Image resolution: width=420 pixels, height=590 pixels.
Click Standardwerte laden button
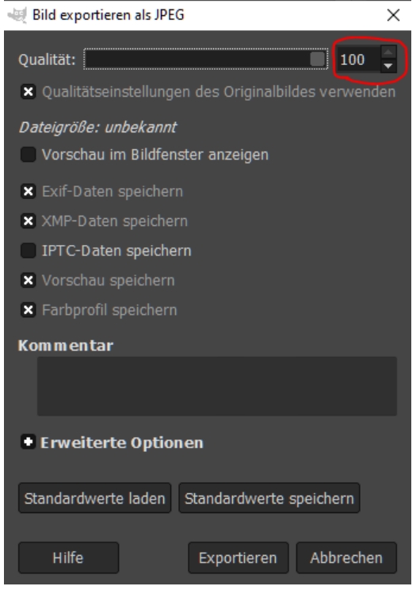pos(95,498)
